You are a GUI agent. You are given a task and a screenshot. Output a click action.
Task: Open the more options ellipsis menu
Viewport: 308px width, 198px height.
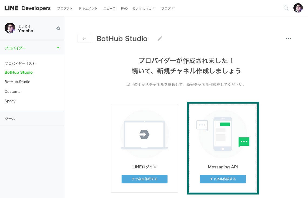pyautogui.click(x=289, y=38)
